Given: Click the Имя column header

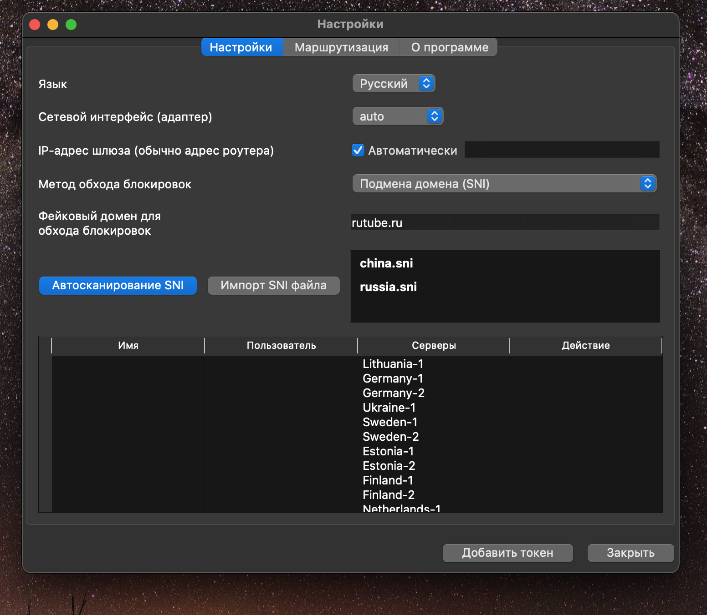Looking at the screenshot, I should click(128, 346).
